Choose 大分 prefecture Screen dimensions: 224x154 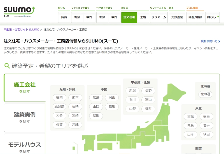pos(59,116)
